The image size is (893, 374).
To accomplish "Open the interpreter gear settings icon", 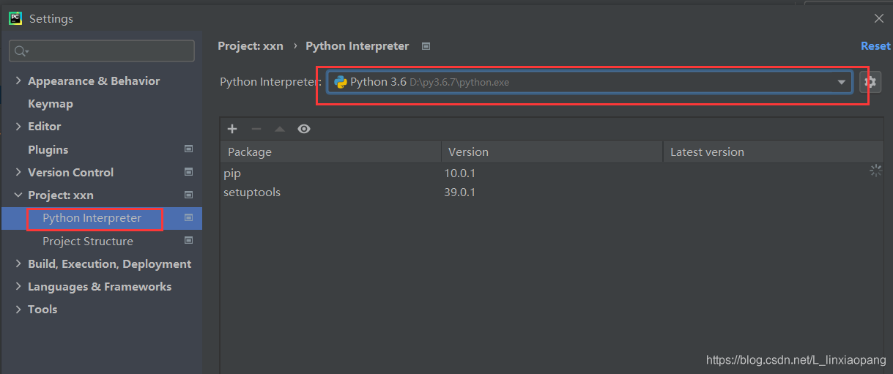I will click(x=870, y=82).
